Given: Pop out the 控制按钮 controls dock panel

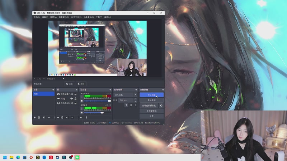Looking at the screenshot, I should click(x=163, y=90).
